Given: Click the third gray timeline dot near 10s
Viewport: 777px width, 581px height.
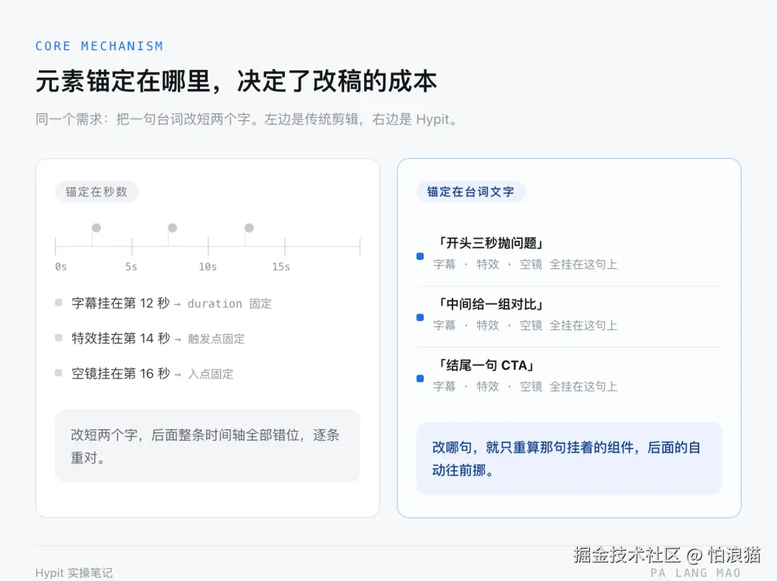Looking at the screenshot, I should 249,228.
